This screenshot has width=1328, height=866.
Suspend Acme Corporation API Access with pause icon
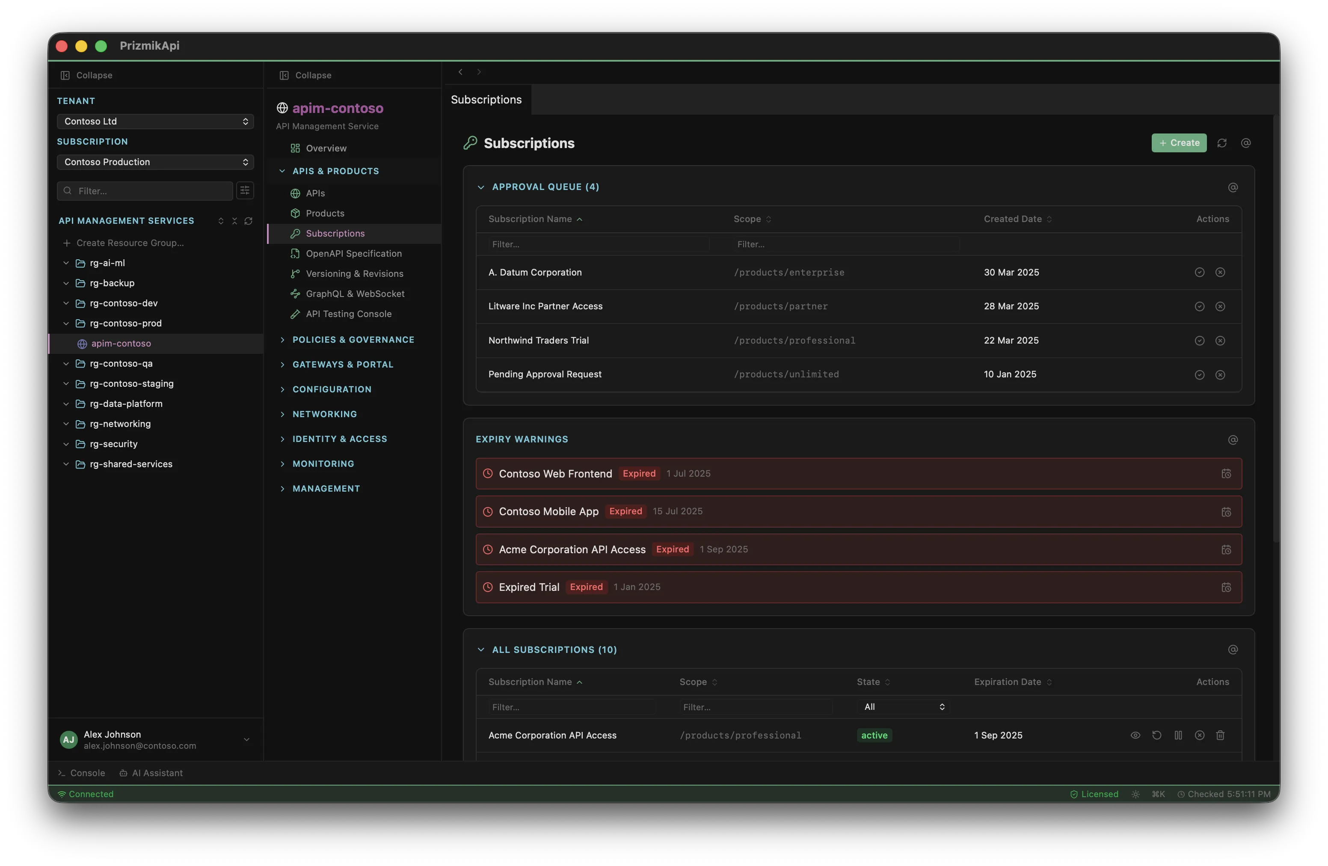[1178, 736]
